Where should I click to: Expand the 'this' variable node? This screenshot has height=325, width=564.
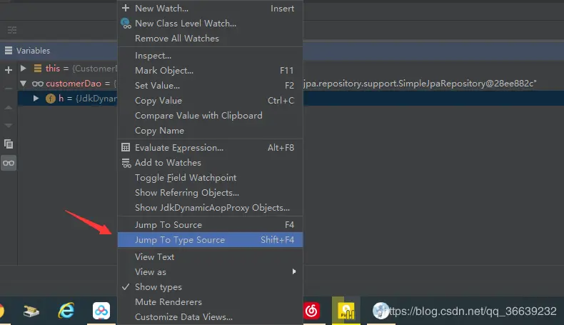point(24,68)
